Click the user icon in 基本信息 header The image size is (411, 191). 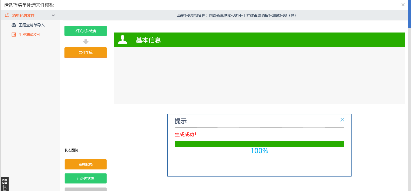(x=123, y=40)
